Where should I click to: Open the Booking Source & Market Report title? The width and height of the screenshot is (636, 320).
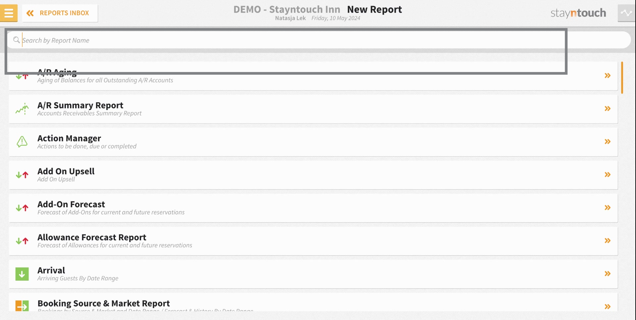(x=104, y=304)
